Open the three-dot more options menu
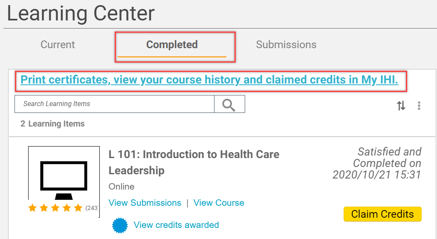The image size is (437, 239). (419, 106)
